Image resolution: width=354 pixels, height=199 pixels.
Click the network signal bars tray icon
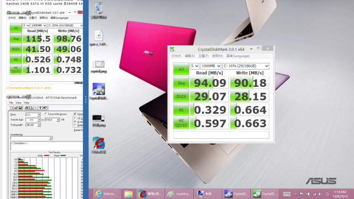point(314,194)
